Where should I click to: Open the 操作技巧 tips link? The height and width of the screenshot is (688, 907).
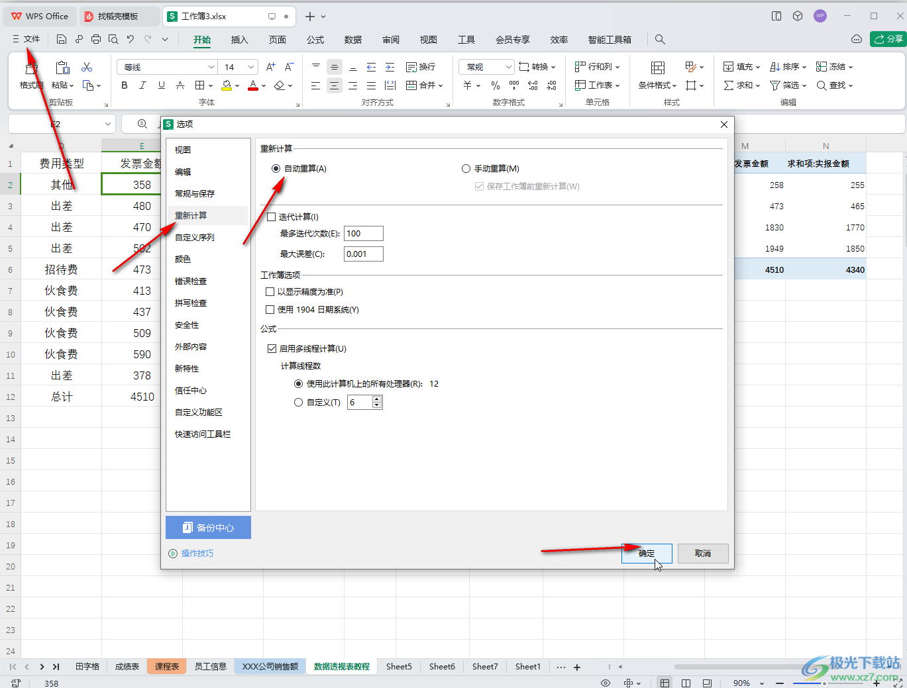tap(197, 554)
